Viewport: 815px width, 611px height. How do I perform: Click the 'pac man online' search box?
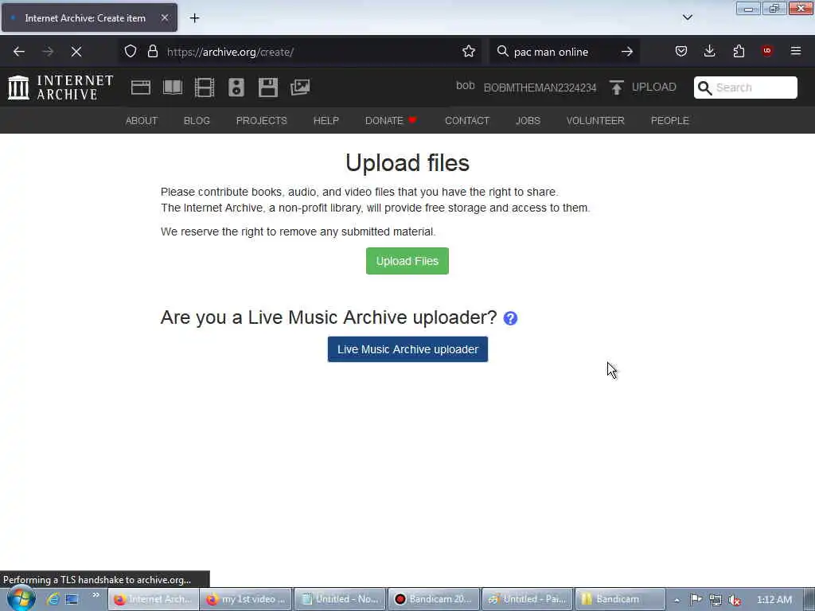[x=564, y=52]
